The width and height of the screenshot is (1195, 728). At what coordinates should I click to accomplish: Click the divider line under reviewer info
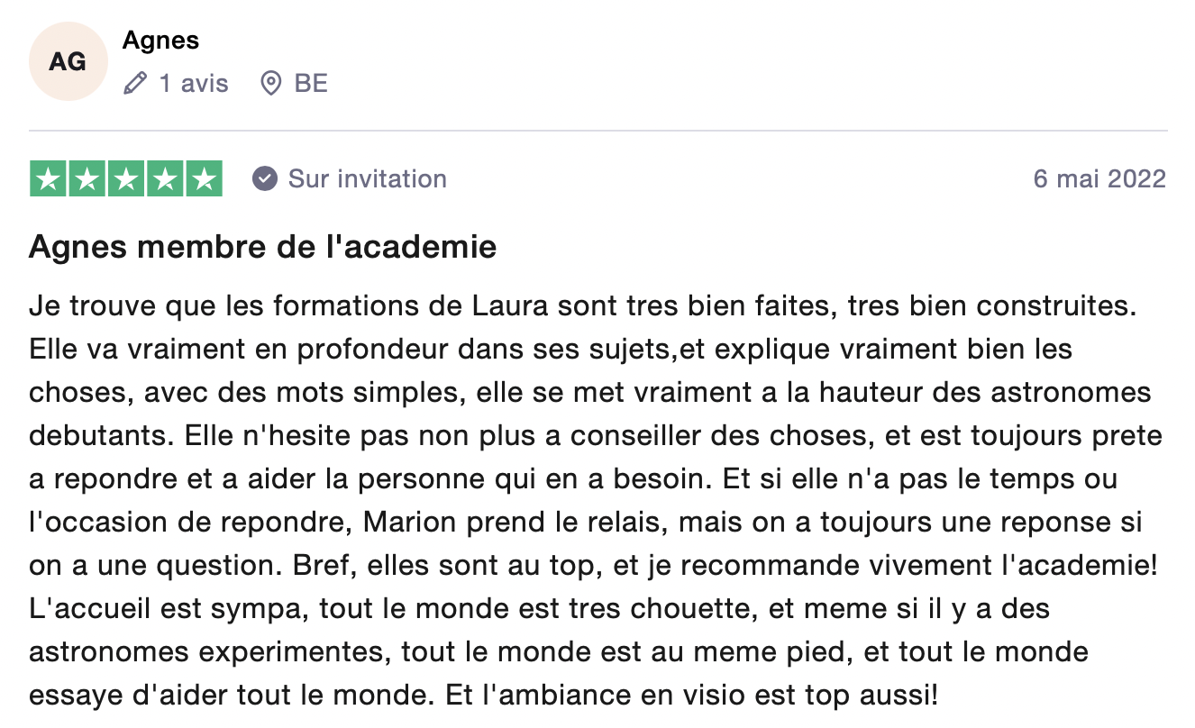(x=597, y=131)
